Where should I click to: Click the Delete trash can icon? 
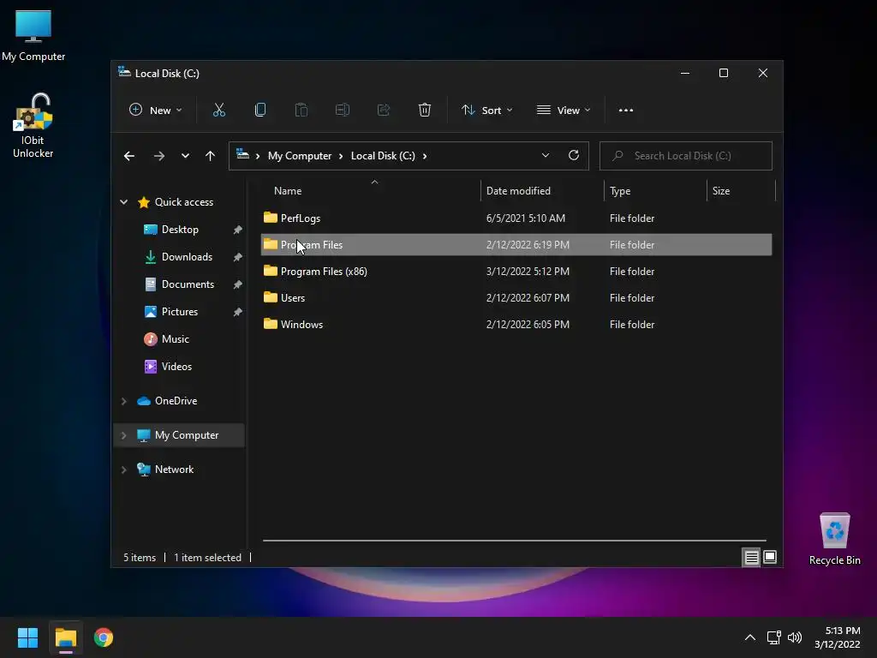[425, 111]
